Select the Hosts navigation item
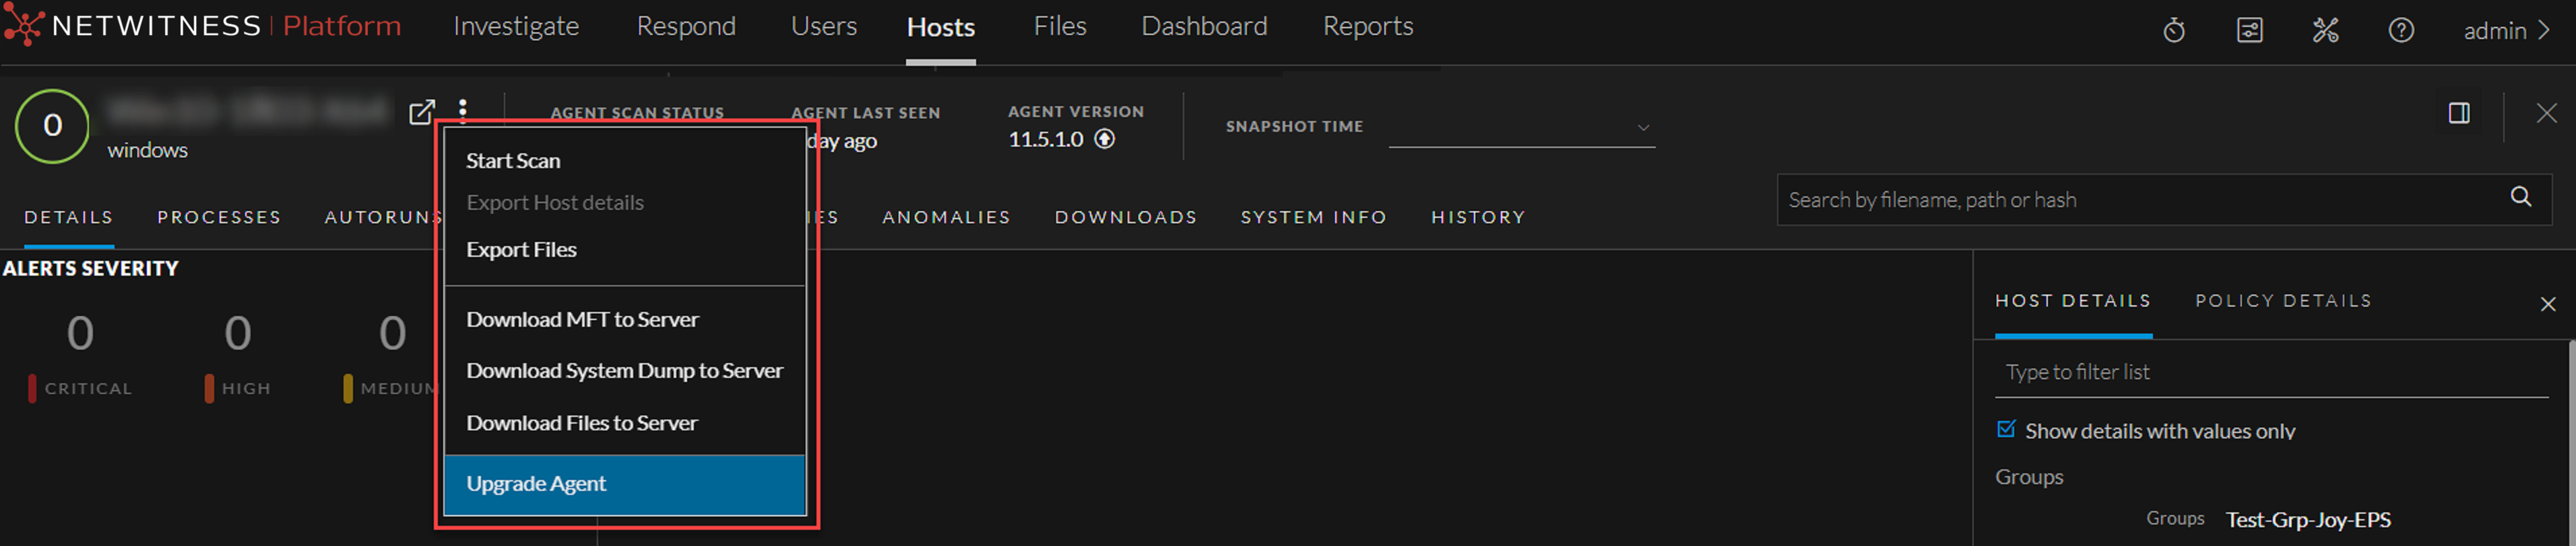 click(940, 28)
